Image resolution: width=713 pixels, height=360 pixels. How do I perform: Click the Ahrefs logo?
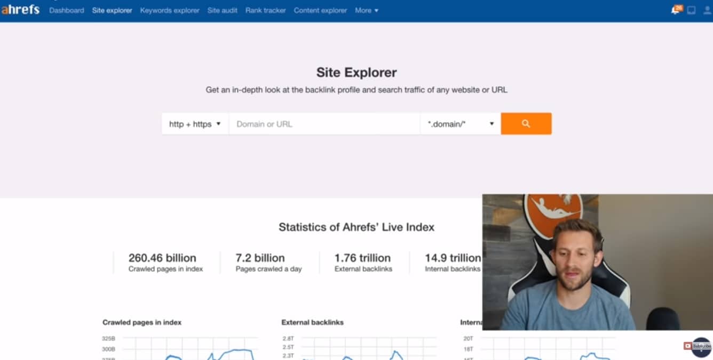click(20, 10)
